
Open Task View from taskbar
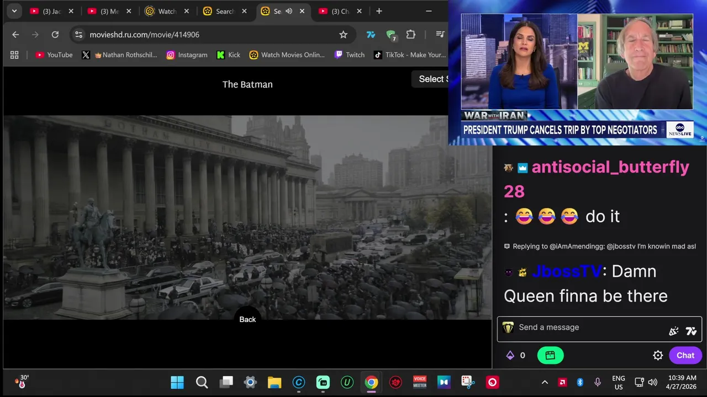point(226,382)
